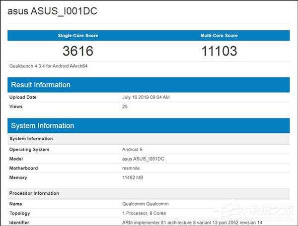
Task: Click the ARM implementer 81 identifier value
Action: [x=192, y=223]
